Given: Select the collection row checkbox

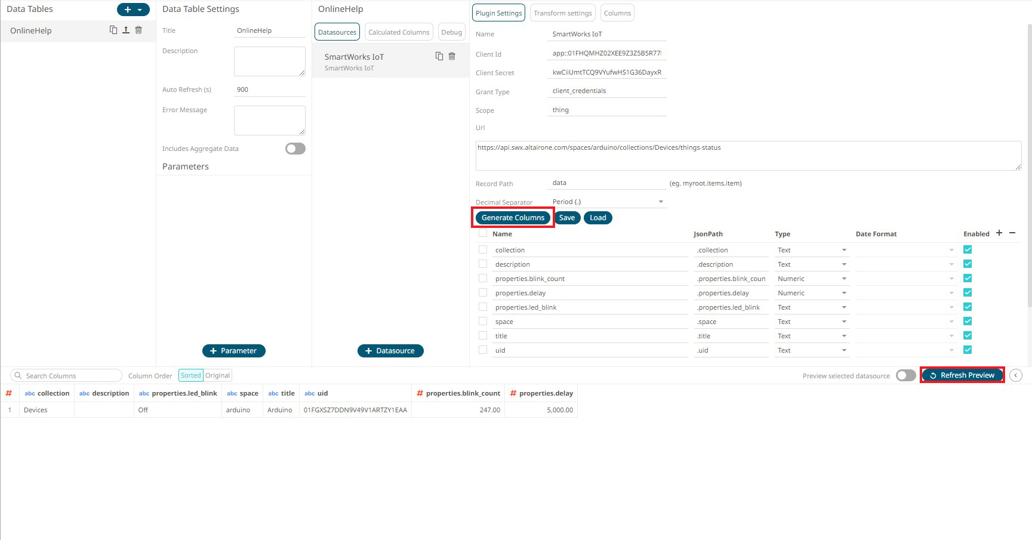Looking at the screenshot, I should (483, 249).
